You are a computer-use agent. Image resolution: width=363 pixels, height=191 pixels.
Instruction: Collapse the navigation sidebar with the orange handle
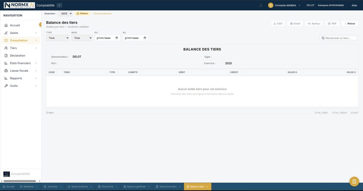pos(40,25)
